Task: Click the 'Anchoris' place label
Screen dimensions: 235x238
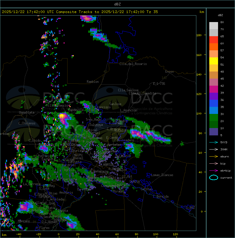Action: 66,192
